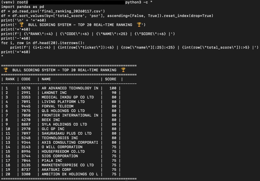Image resolution: width=260 pixels, height=181 pixels.
Task: Click the LANDNET INC company name
Action: click(x=54, y=93)
